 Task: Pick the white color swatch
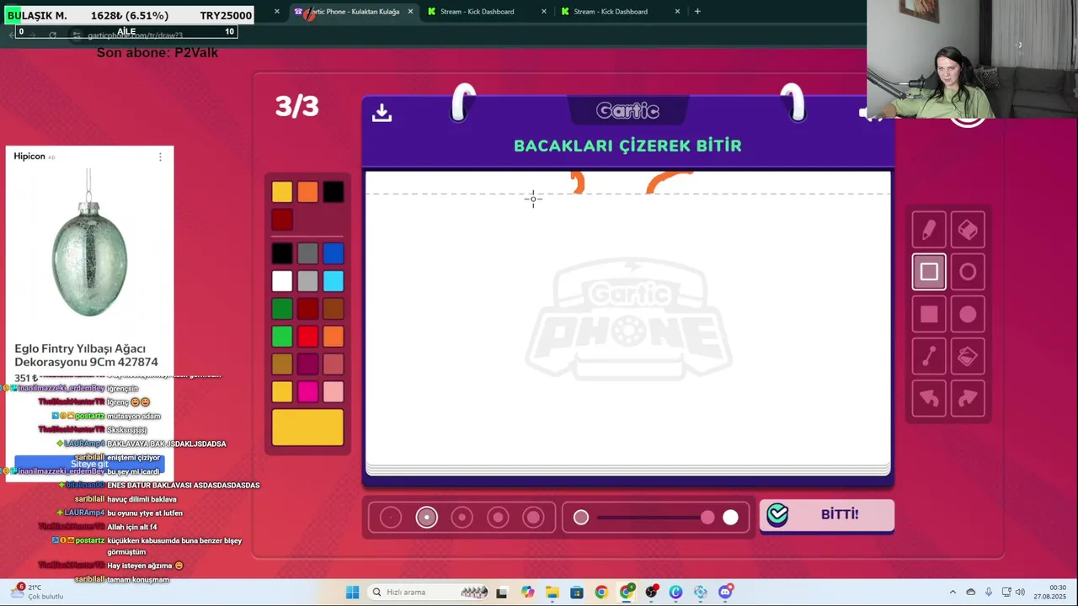pos(282,281)
